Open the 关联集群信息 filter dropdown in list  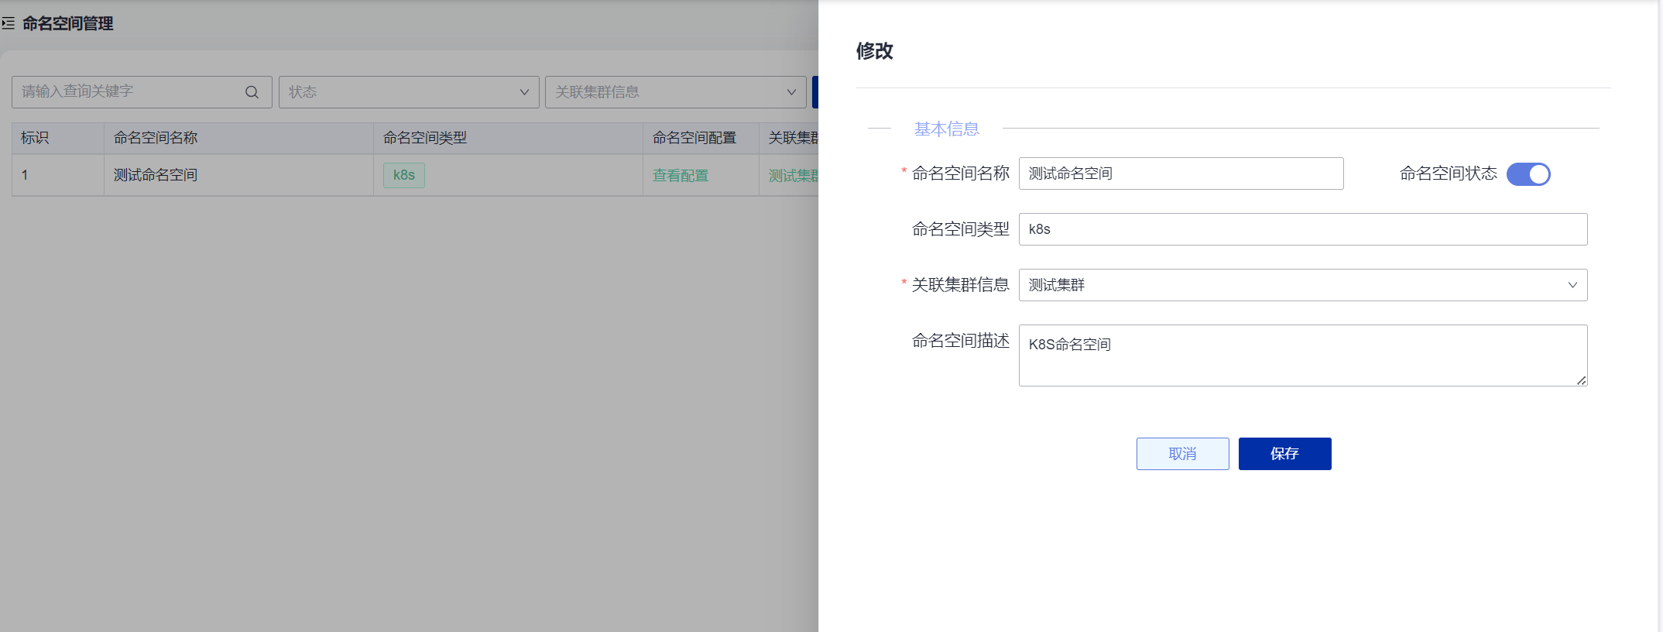(676, 92)
